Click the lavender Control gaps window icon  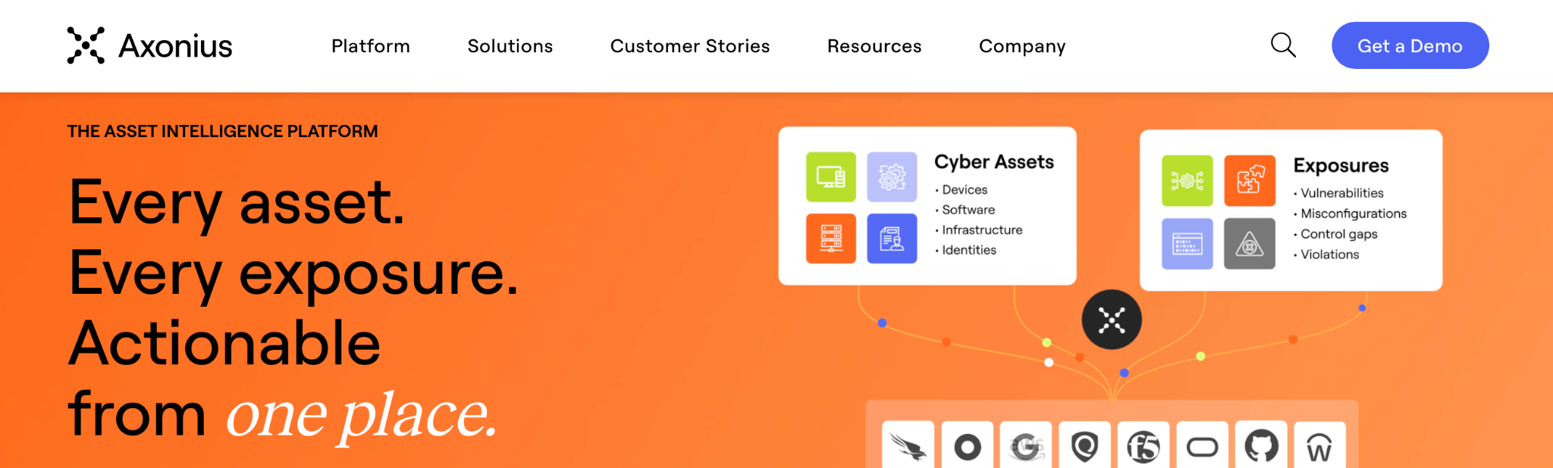[x=1187, y=244]
